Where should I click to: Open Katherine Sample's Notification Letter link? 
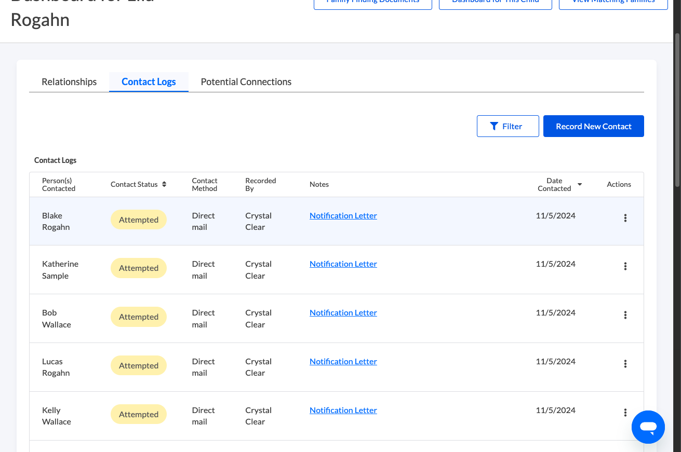[343, 264]
